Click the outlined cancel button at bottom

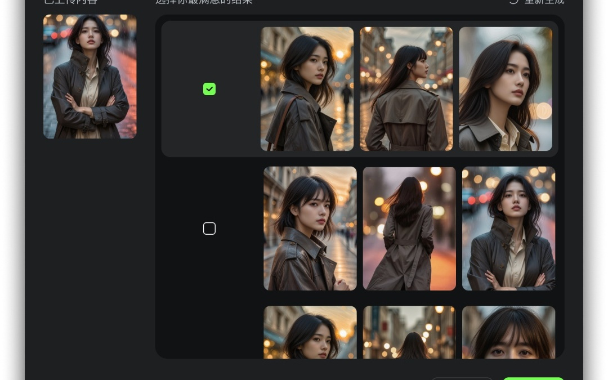pos(462,378)
